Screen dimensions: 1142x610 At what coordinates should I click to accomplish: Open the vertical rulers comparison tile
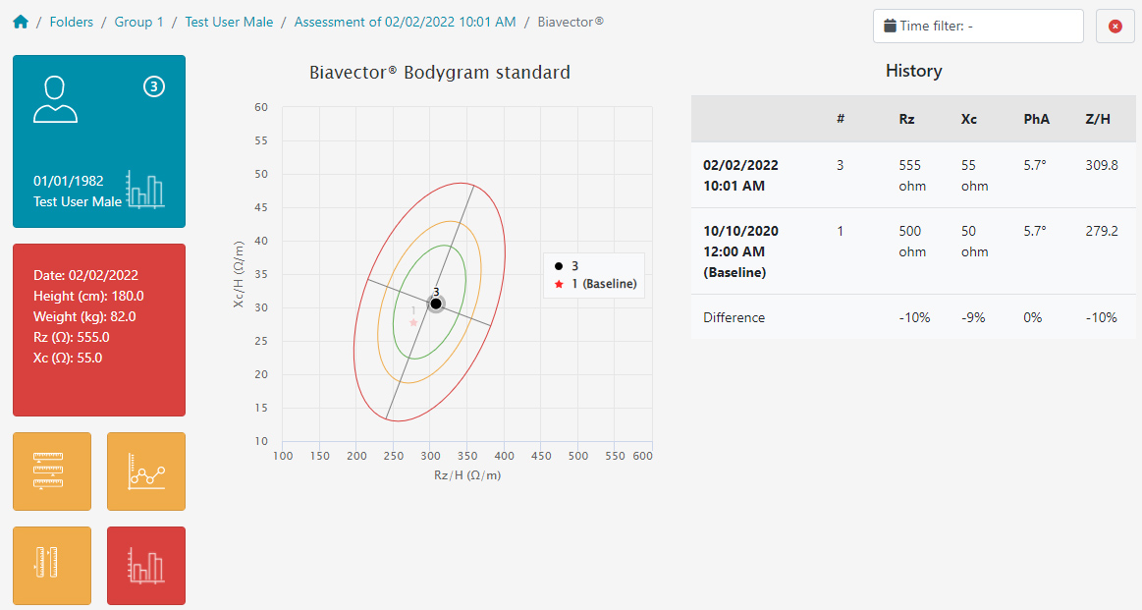coord(52,566)
